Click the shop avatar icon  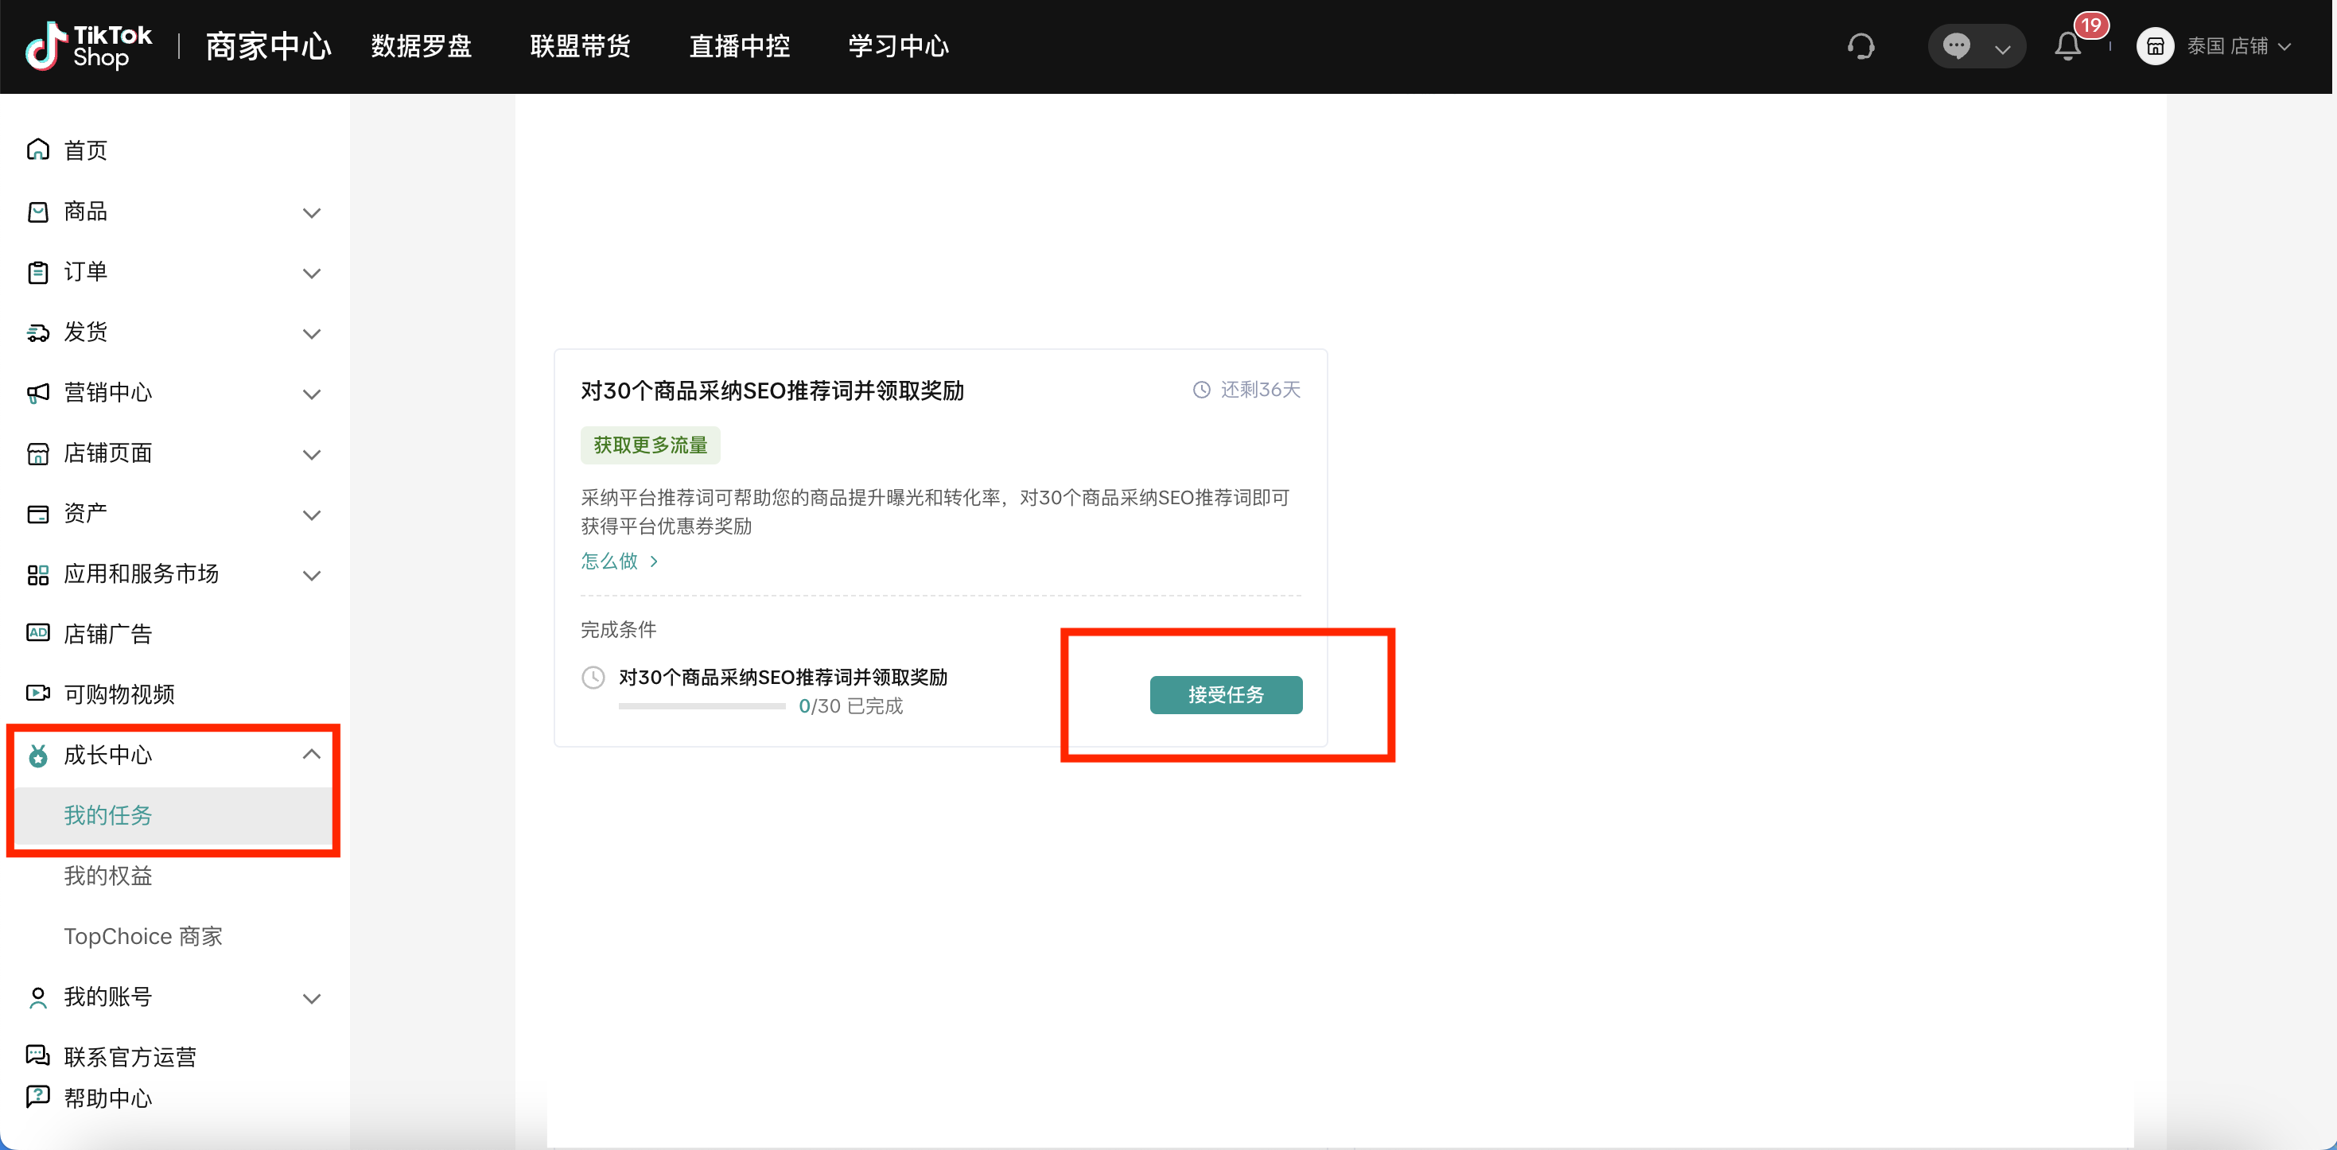2155,46
